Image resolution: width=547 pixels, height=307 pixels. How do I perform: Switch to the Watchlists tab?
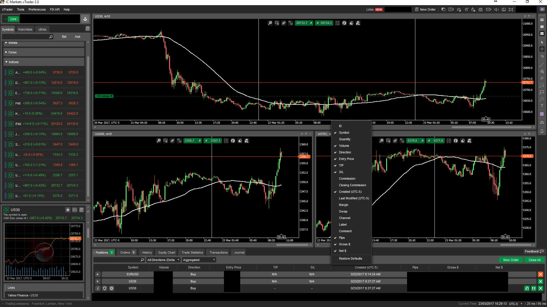[25, 29]
